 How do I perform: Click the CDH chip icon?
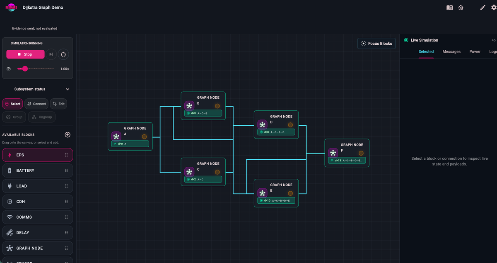click(10, 202)
